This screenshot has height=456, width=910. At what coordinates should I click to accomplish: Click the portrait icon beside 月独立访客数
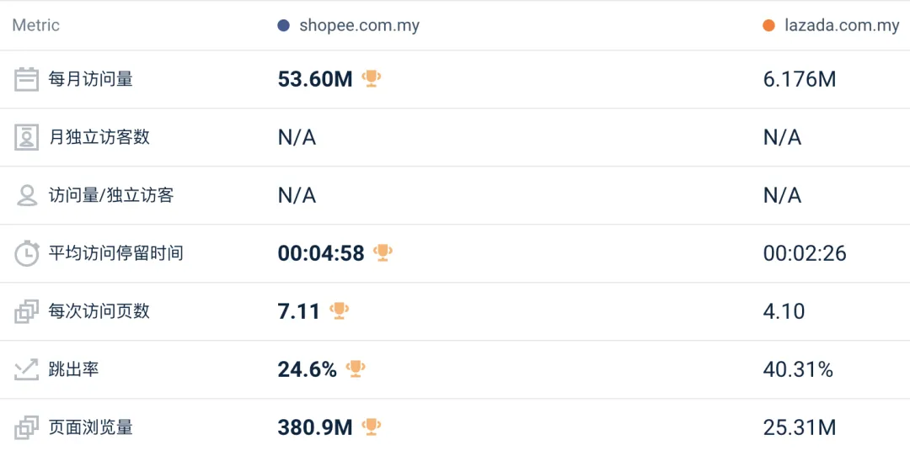click(x=27, y=137)
